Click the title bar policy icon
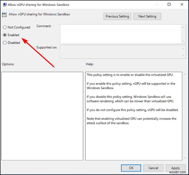Screen dimensions: 189x175 coord(5,5)
